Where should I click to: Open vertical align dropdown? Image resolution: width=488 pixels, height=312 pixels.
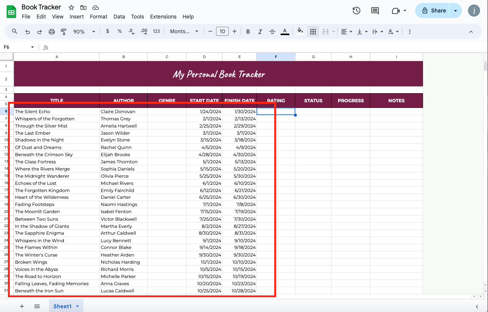click(362, 31)
